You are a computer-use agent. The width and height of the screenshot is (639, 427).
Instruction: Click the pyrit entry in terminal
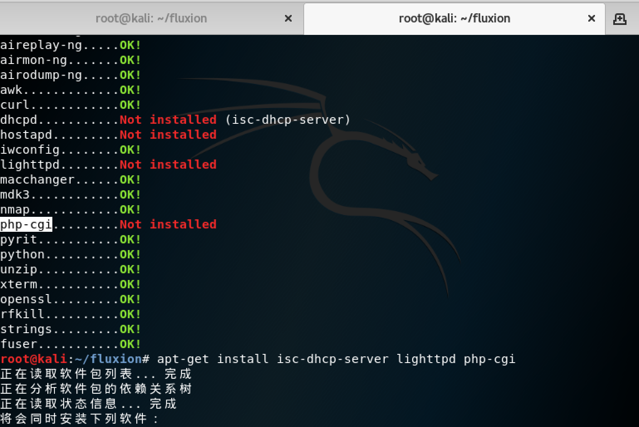(x=19, y=240)
